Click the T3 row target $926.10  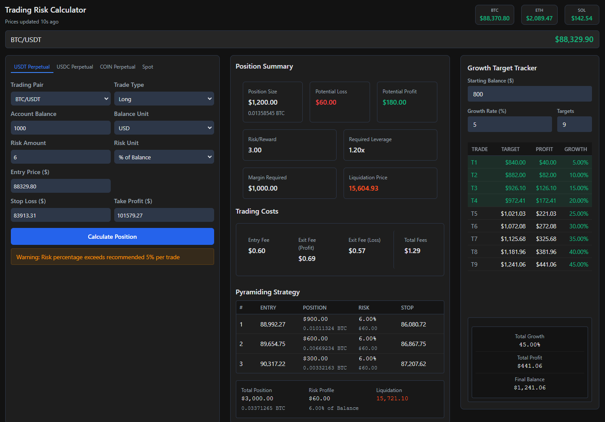[515, 188]
